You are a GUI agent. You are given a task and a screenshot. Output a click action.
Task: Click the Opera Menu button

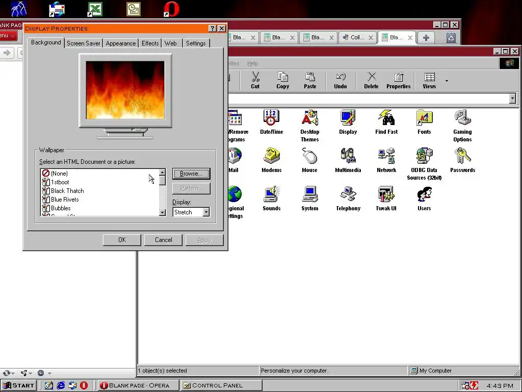[x=8, y=35]
